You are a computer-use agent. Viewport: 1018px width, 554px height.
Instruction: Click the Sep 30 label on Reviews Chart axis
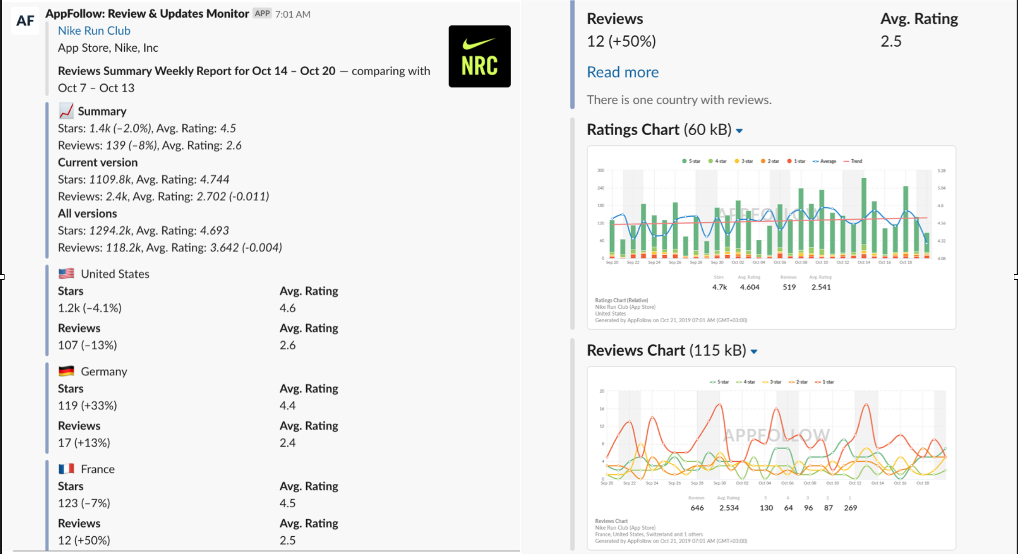tap(719, 483)
